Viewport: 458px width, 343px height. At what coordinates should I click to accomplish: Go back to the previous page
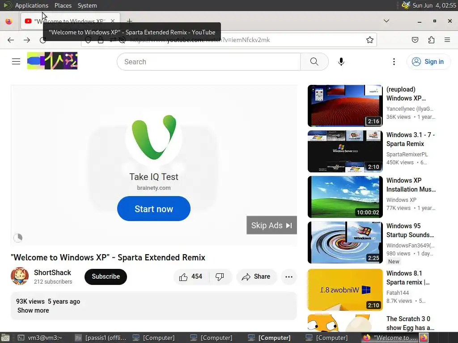pos(11,40)
